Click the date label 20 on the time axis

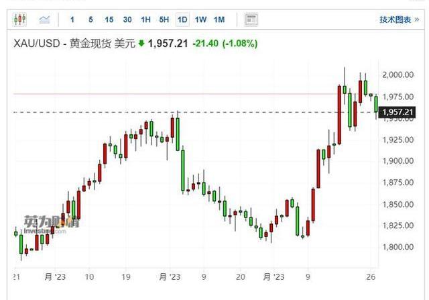[240, 277]
